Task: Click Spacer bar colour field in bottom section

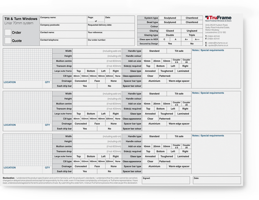Action: [x=167, y=172]
